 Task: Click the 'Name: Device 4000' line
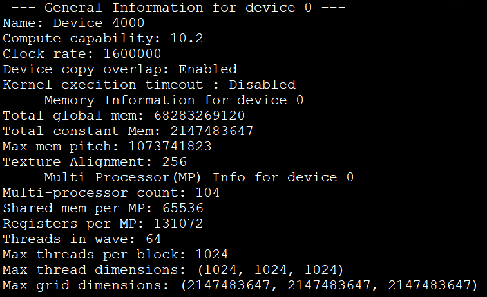(73, 23)
